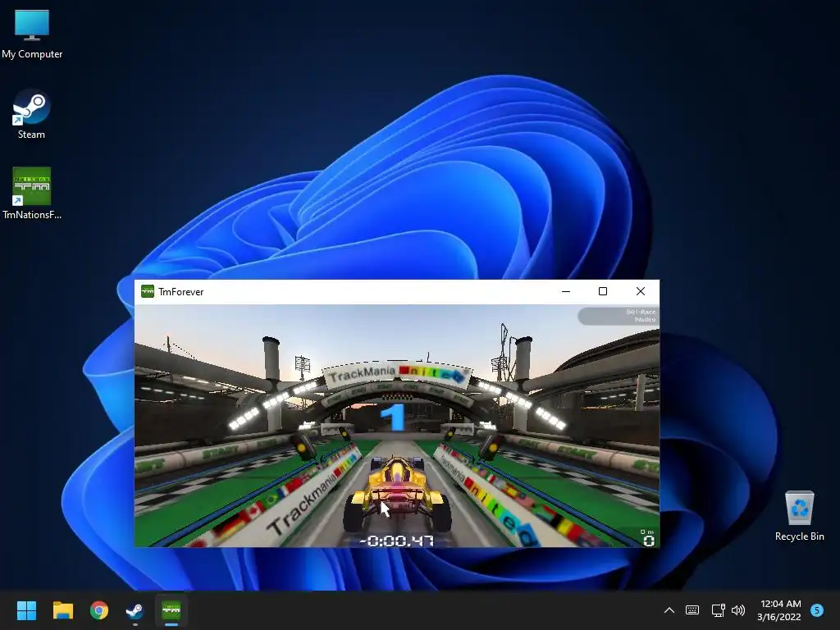Switch to TmForever taskbar app
Image resolution: width=840 pixels, height=630 pixels.
(171, 610)
